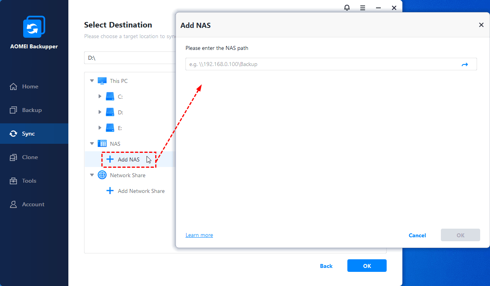The width and height of the screenshot is (490, 286).
Task: Click the blue arrow in NAS path field
Action: pos(464,64)
